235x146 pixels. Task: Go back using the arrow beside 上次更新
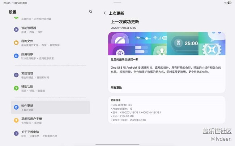tap(104, 13)
